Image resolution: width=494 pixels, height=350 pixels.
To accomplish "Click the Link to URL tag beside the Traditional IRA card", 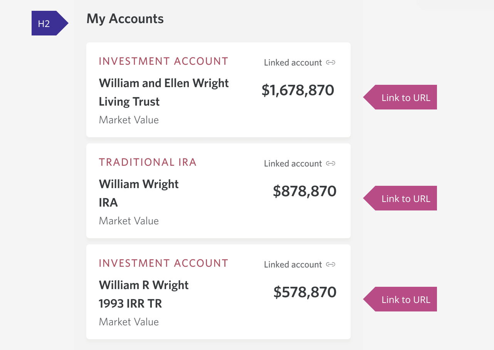I will [405, 199].
